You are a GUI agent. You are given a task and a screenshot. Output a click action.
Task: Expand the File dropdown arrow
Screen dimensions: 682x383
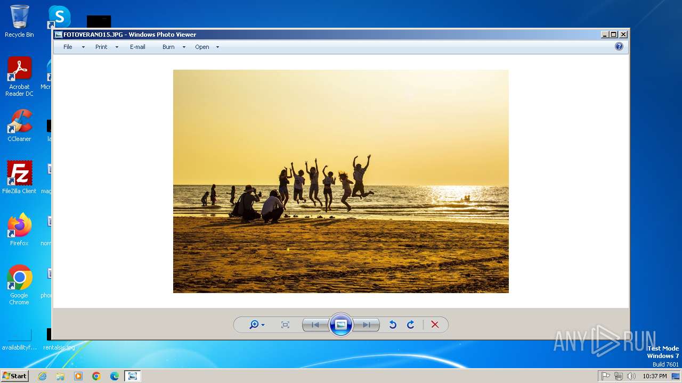(83, 47)
